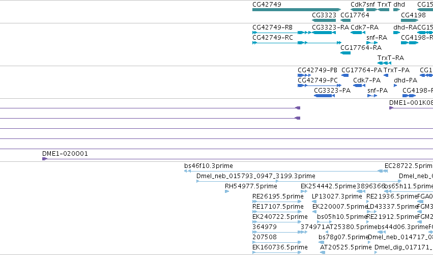Select EST EC28722.5prime label
The width and height of the screenshot is (433, 255).
tap(409, 166)
